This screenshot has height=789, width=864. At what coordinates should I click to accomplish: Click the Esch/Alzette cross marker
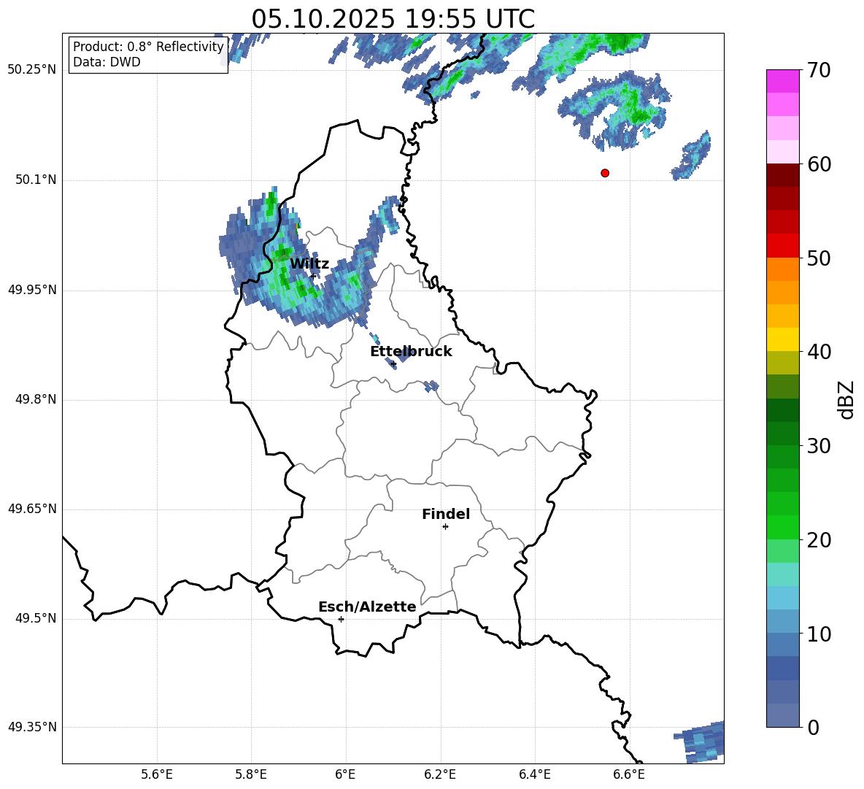tap(341, 619)
